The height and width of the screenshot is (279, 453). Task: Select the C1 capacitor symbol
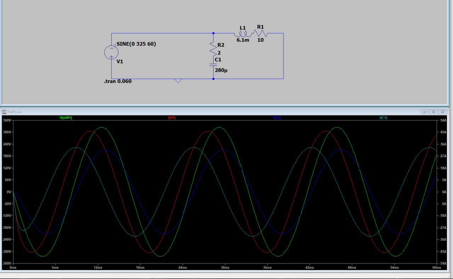coord(213,65)
